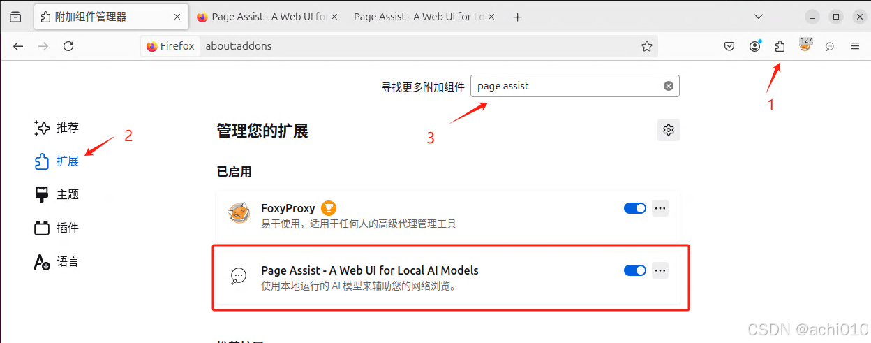Click the Page Assist chat bubble icon

tap(239, 276)
